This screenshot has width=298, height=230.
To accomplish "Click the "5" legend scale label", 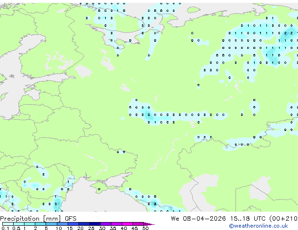I will 46,228.
